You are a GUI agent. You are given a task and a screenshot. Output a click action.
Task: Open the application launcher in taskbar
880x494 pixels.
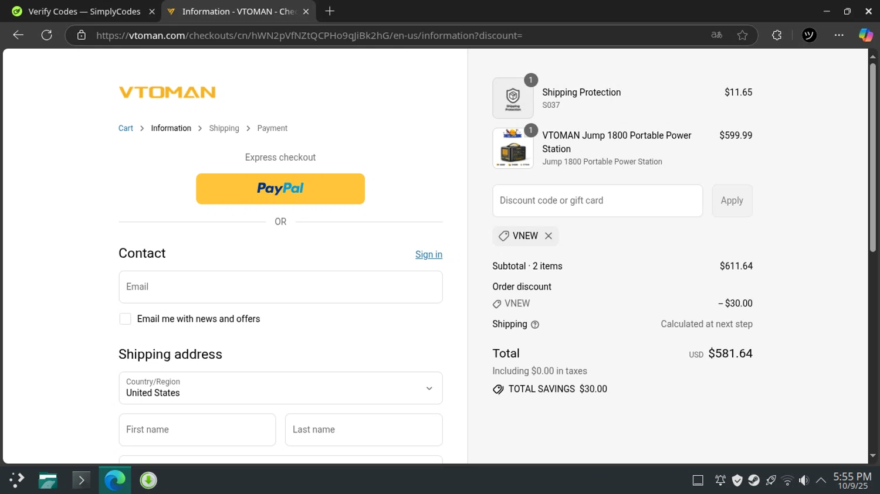[x=16, y=481]
